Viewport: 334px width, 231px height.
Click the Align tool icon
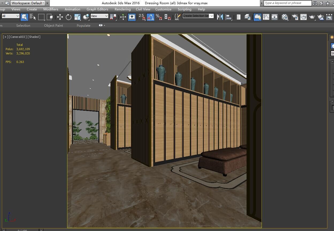pos(229,17)
